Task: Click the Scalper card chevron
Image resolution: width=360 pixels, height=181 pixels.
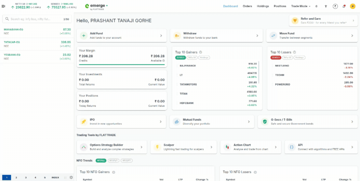Action: (x=211, y=147)
